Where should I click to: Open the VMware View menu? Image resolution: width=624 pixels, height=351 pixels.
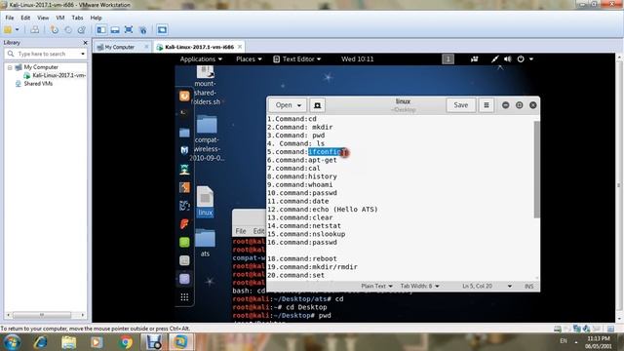coord(43,18)
